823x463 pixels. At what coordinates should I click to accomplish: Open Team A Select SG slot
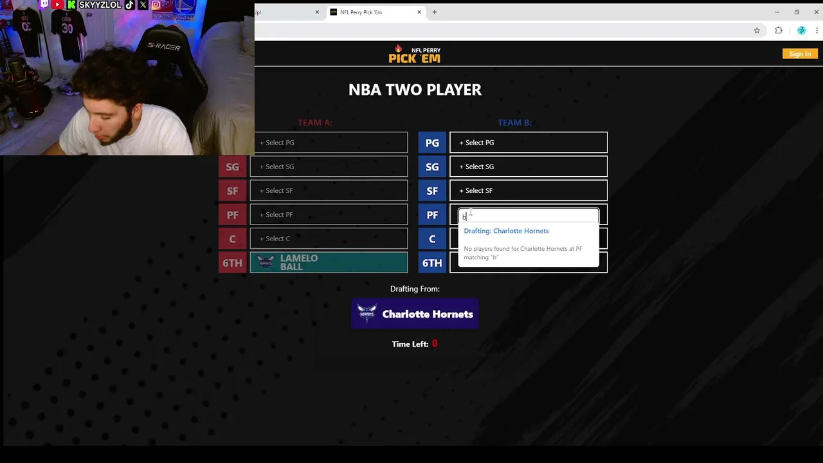(329, 167)
